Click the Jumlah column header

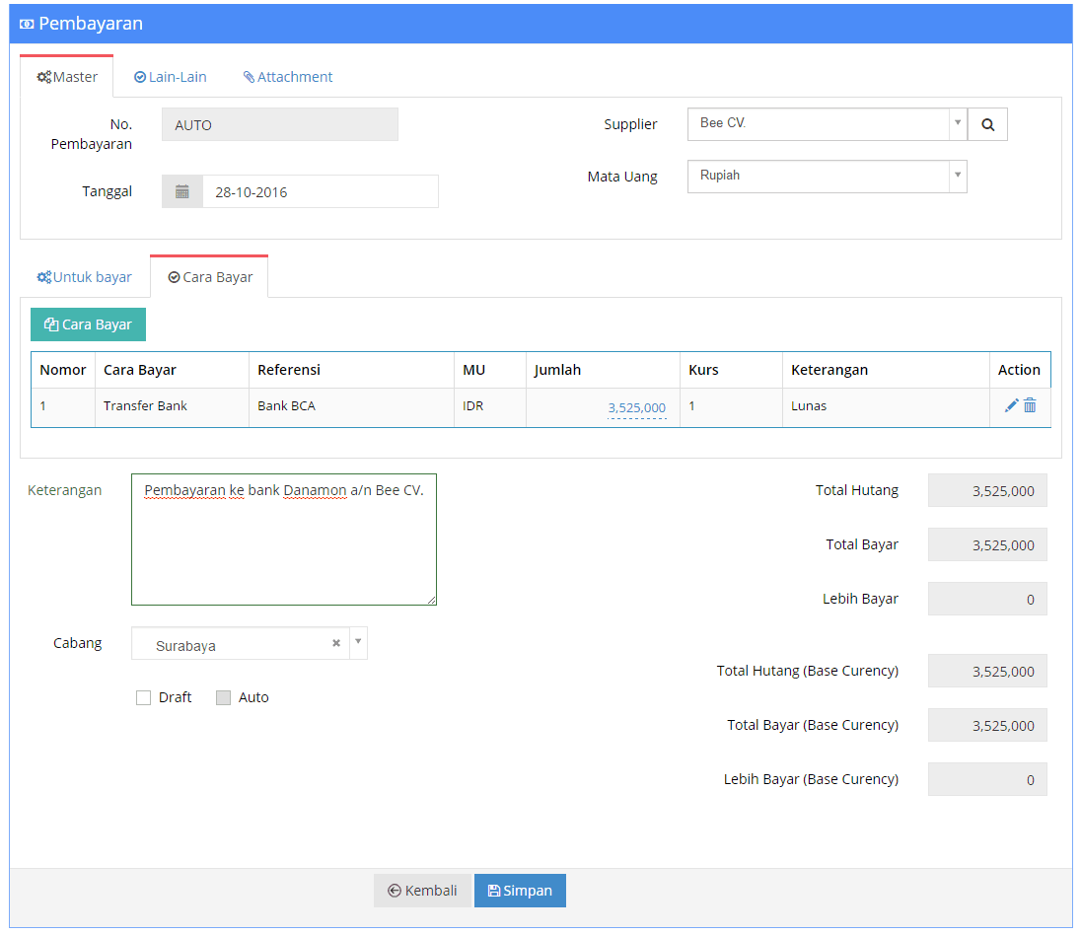[x=603, y=370]
